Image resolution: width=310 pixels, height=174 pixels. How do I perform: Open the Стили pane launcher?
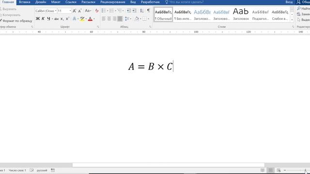click(293, 27)
